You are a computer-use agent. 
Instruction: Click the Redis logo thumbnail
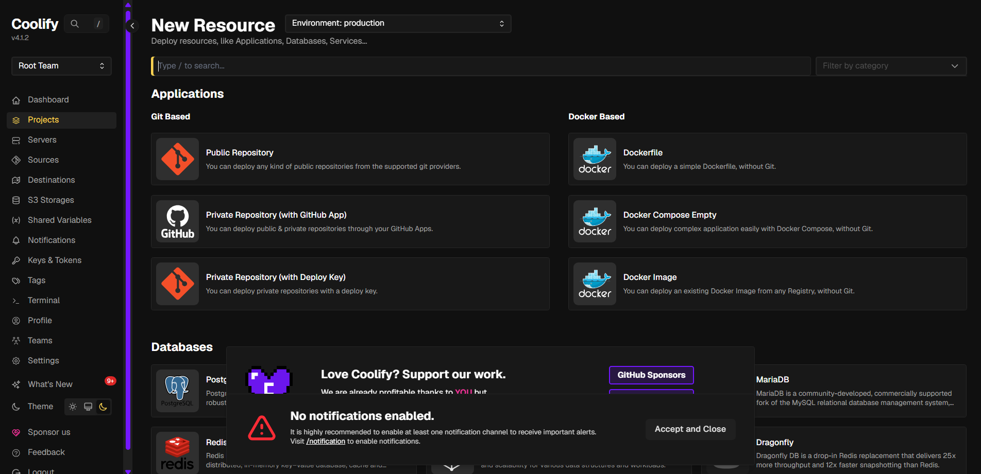(x=177, y=452)
